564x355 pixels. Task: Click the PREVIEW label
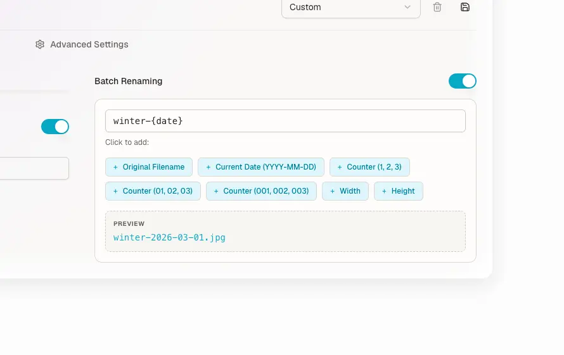129,223
